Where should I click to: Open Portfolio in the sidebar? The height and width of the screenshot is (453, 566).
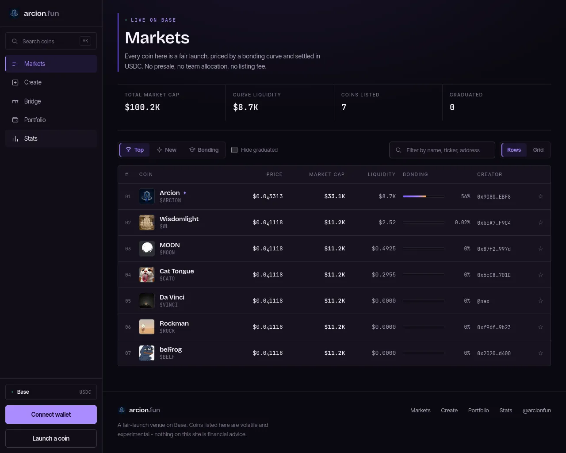pos(51,120)
